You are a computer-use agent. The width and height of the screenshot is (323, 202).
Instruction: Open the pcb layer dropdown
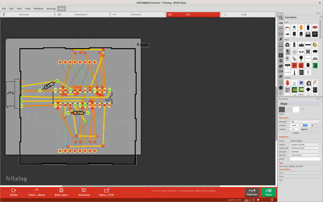coord(305,122)
